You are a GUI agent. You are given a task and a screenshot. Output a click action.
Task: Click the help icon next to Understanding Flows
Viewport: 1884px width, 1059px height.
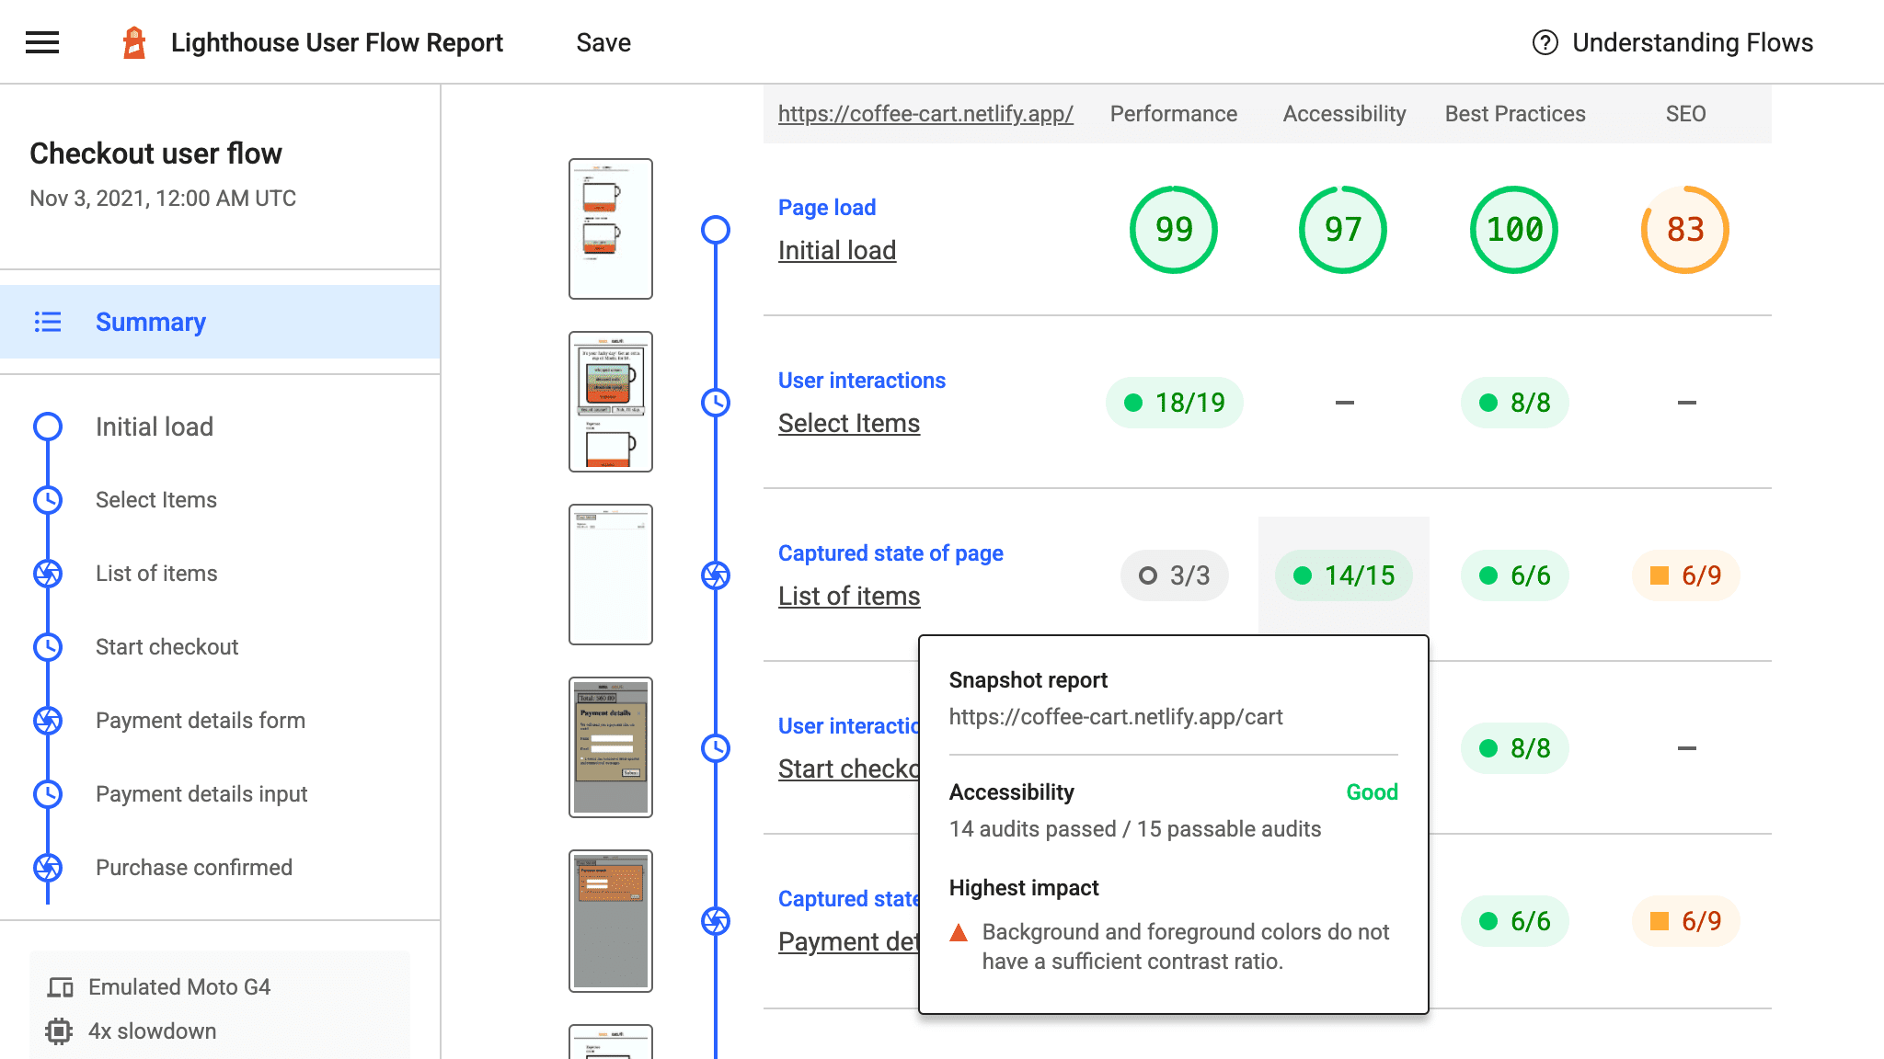[1543, 41]
